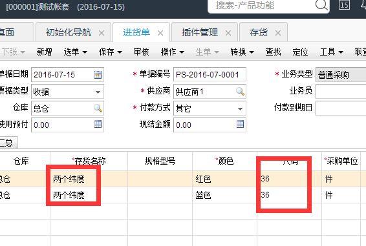Image resolution: width=366 pixels, height=246 pixels.
Task: Click the 查找 toolbar button
Action: pos(273,52)
